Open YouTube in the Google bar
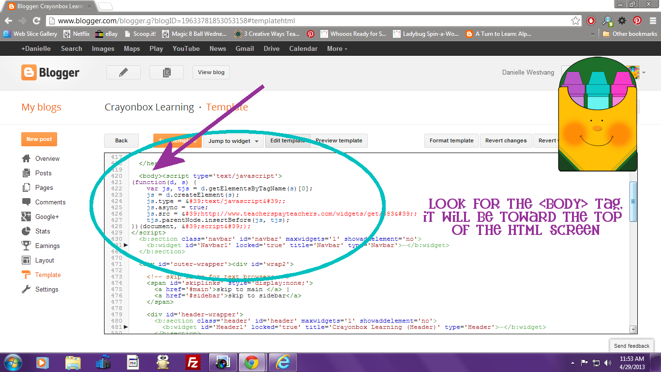 click(186, 48)
